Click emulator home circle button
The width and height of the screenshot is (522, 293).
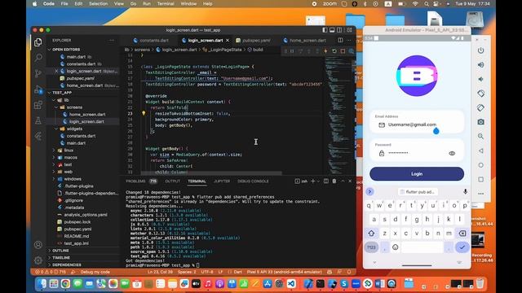pos(480,165)
